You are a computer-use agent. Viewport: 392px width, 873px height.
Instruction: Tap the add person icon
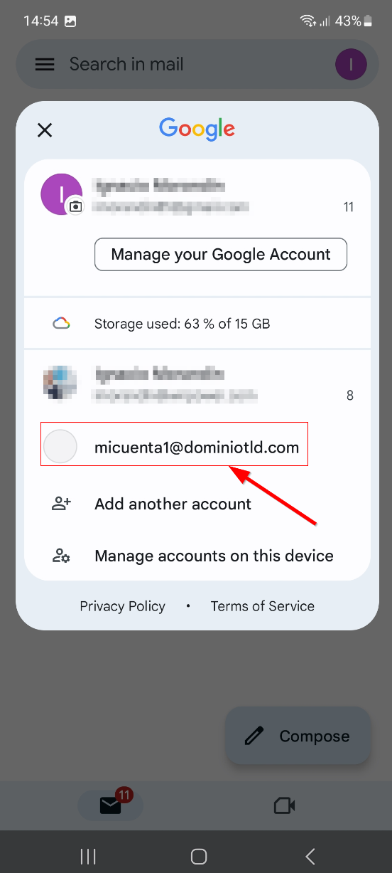point(61,504)
